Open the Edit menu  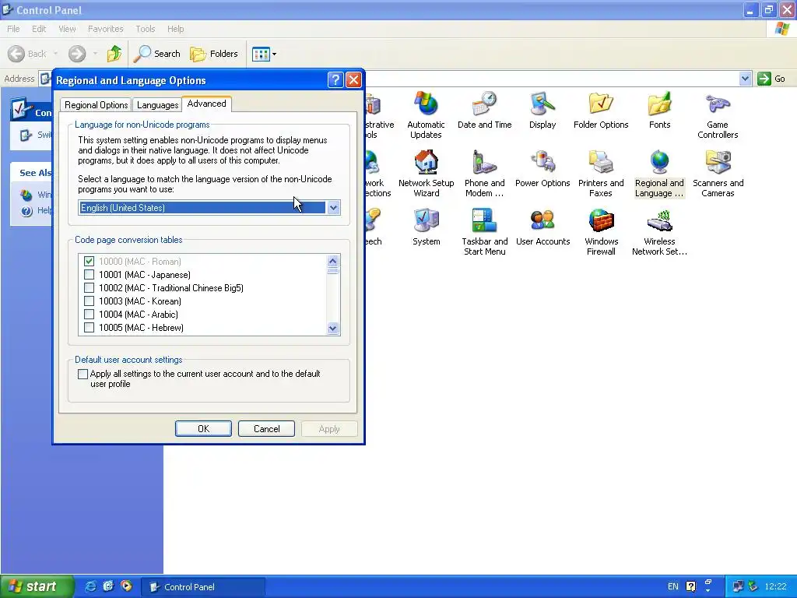[39, 29]
